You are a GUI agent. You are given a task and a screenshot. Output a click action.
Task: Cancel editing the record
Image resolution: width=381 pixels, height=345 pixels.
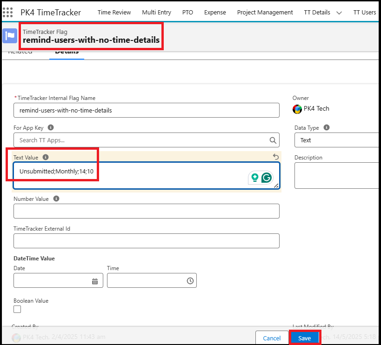click(x=272, y=338)
